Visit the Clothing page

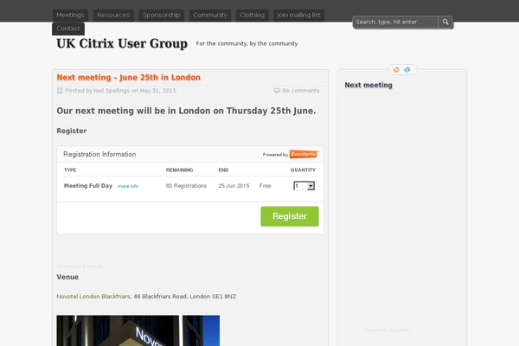pyautogui.click(x=253, y=15)
